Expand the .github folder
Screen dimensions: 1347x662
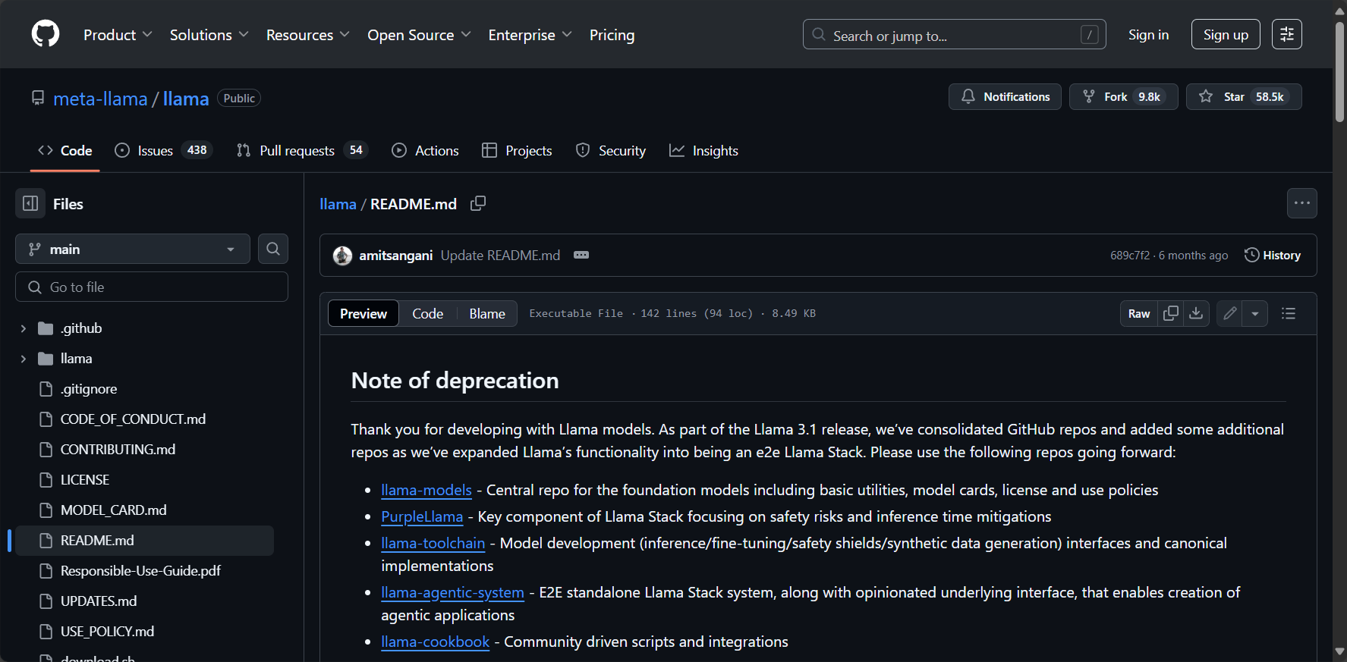[24, 328]
